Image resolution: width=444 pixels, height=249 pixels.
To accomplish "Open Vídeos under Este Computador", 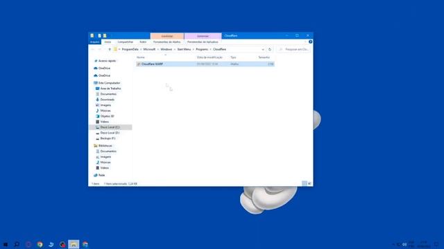I will 105,122.
